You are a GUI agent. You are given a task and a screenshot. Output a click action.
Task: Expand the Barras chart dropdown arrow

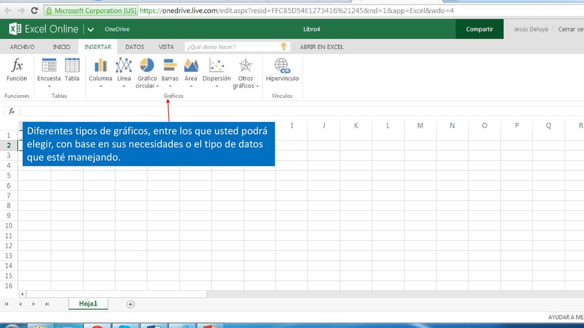tap(170, 87)
